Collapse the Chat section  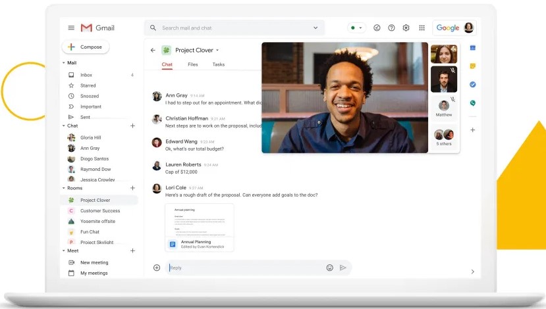pos(64,126)
